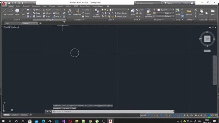Switch to the Start file tab
The width and height of the screenshot is (219, 123).
coord(8,23)
